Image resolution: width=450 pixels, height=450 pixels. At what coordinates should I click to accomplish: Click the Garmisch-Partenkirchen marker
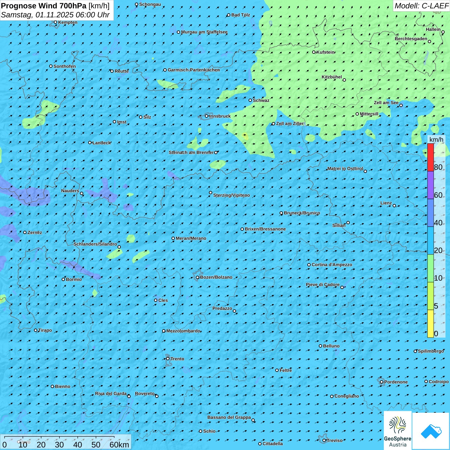point(165,70)
